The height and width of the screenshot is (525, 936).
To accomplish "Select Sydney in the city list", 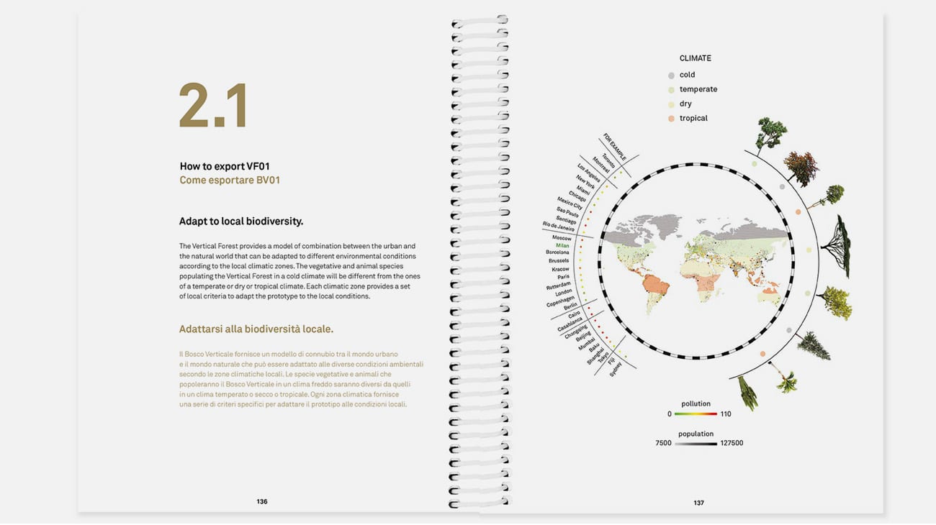I will coord(615,369).
